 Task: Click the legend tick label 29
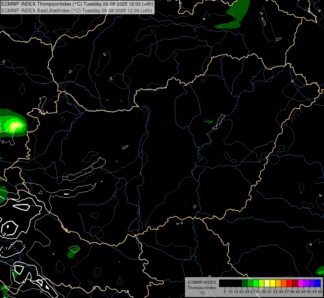click(258, 292)
